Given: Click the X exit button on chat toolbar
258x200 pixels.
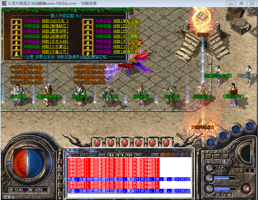Looking at the screenshot, I should [x=184, y=155].
